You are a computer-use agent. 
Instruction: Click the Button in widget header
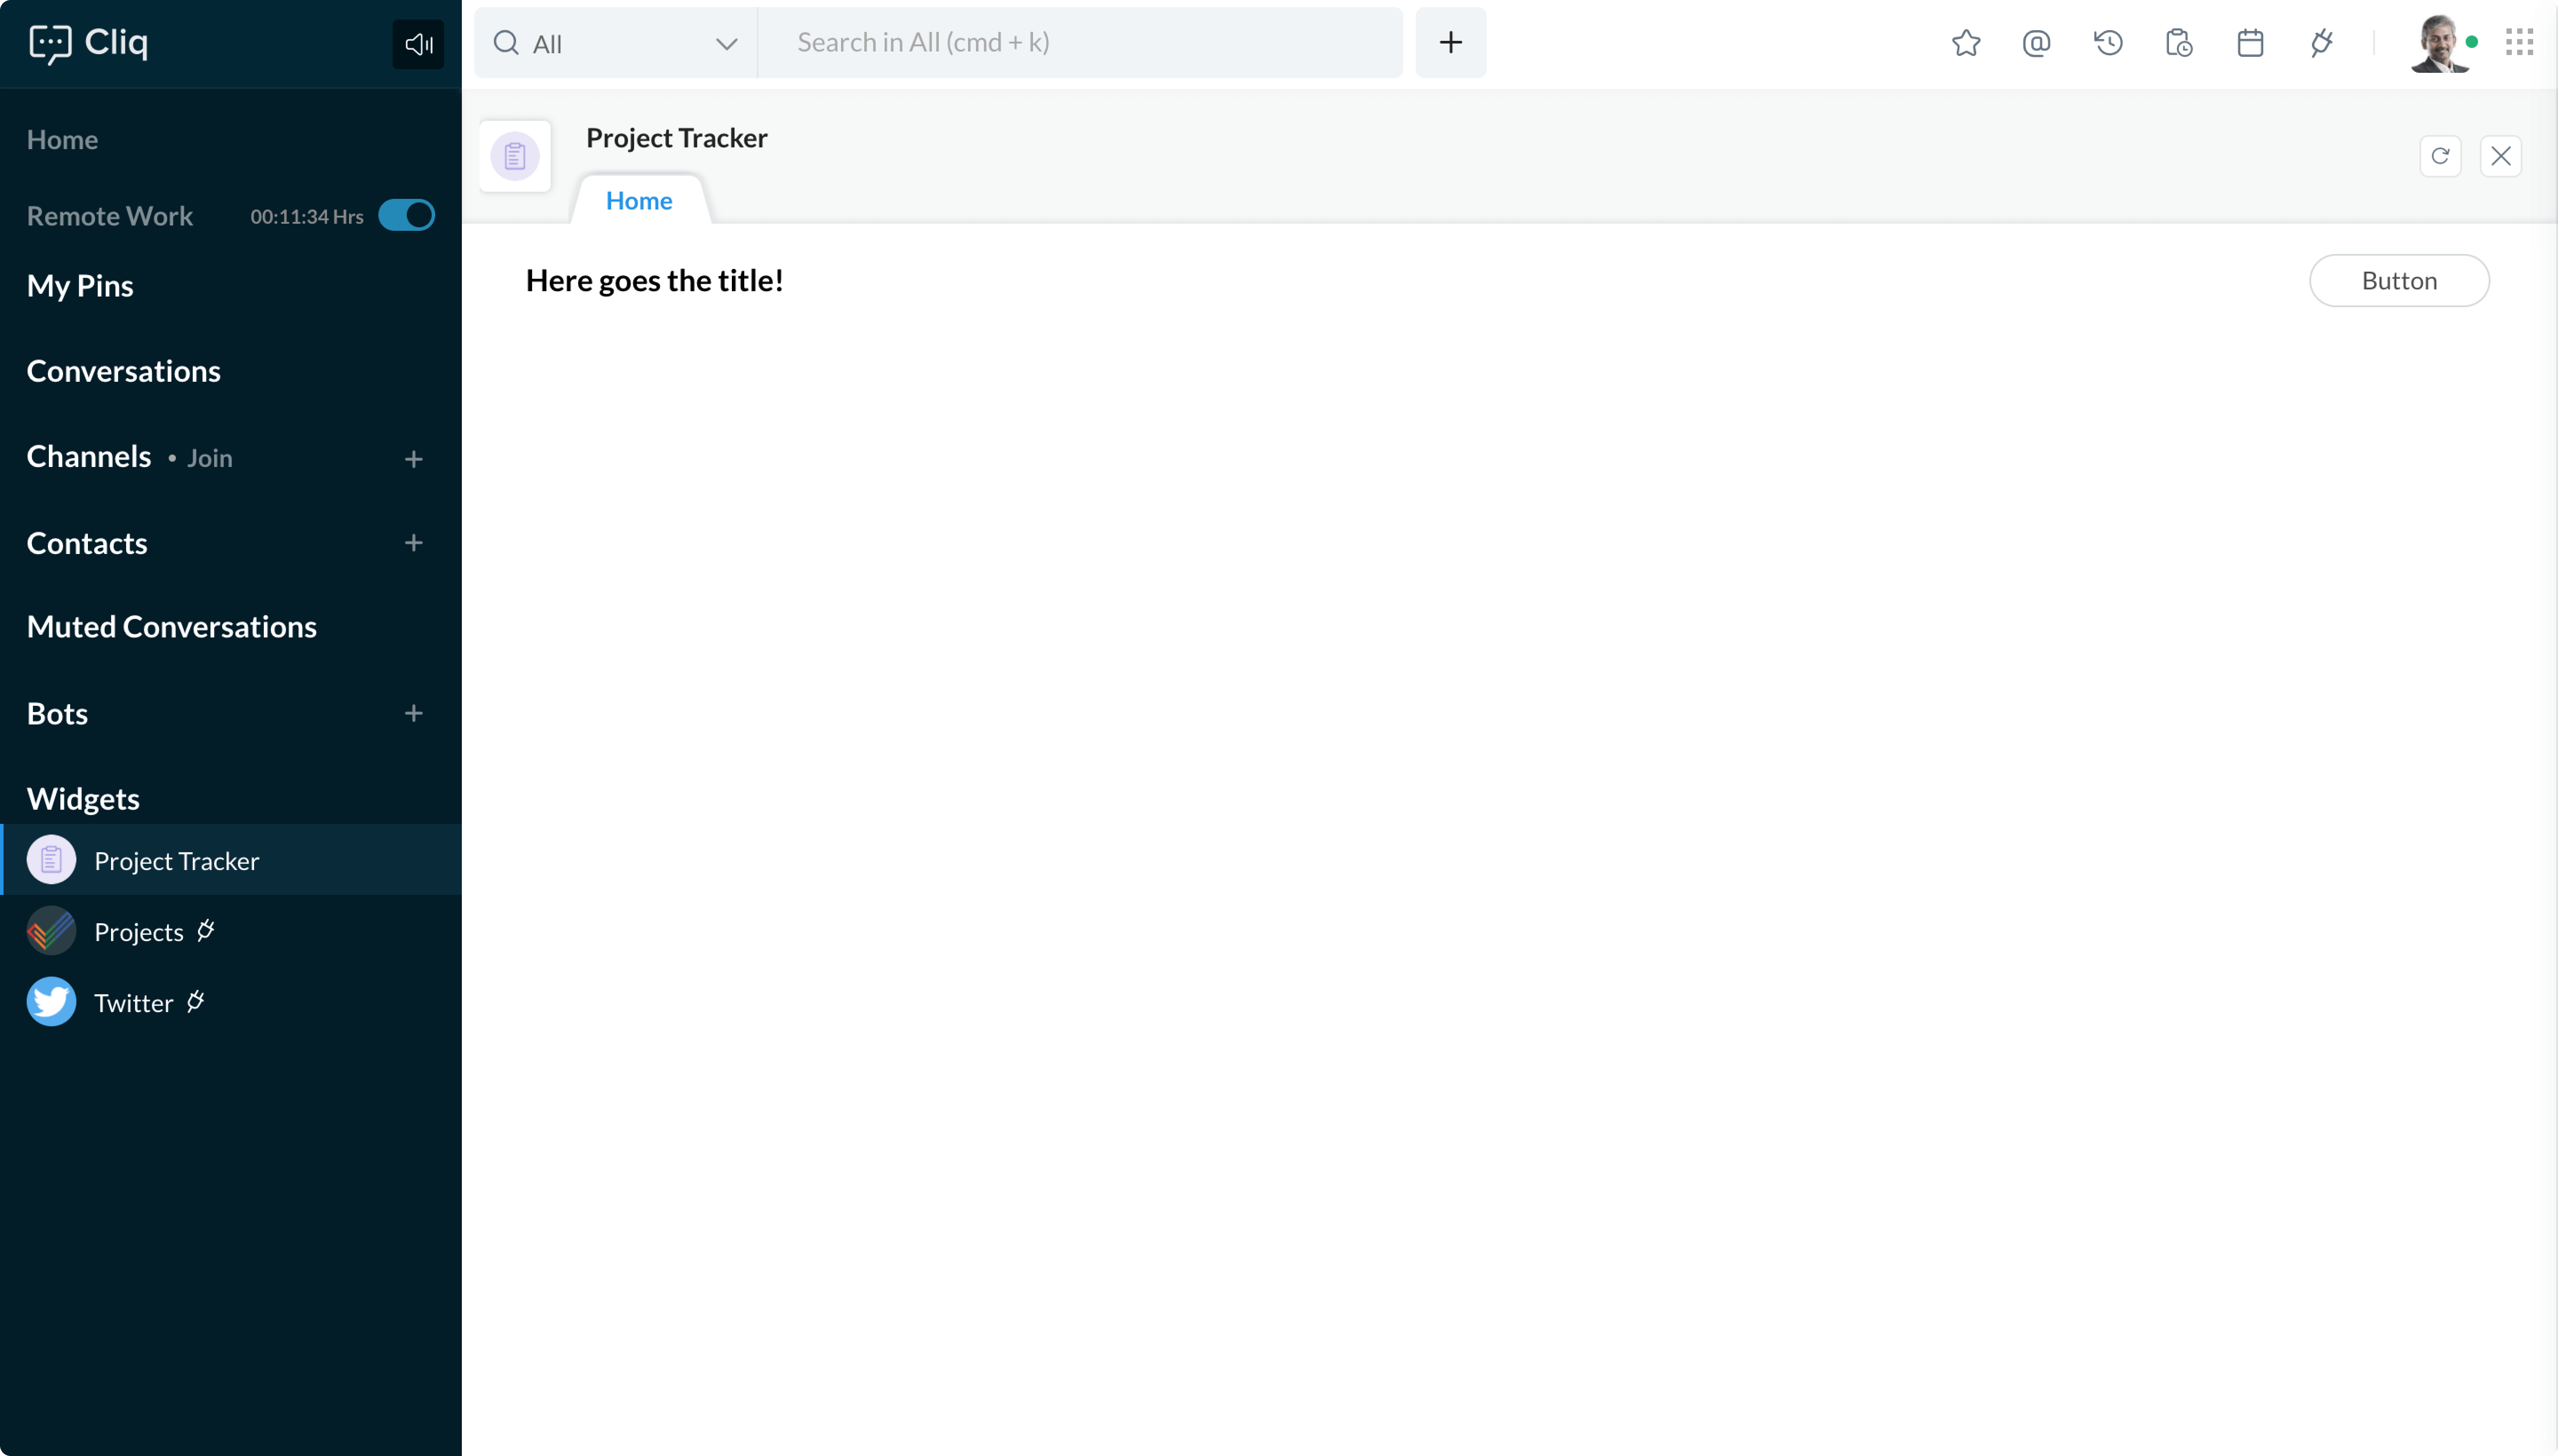[x=2398, y=281]
